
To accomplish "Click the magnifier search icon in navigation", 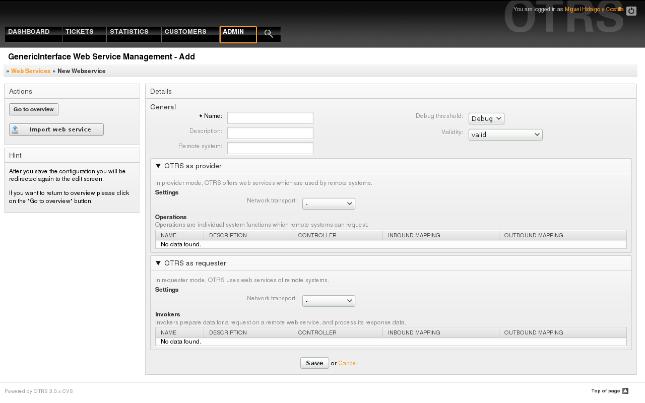I will point(269,34).
